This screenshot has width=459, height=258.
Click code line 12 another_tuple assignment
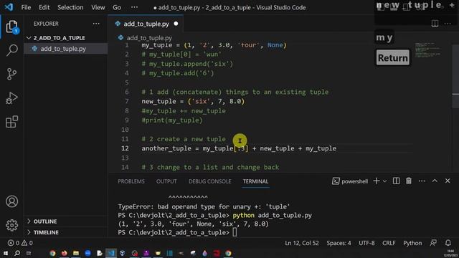[x=239, y=148]
